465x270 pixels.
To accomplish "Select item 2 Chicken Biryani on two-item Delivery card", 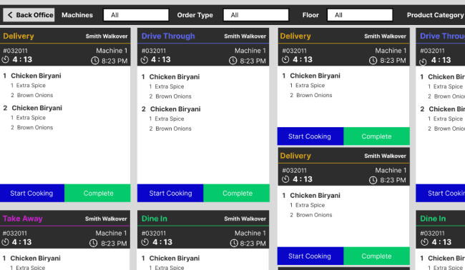I will pos(36,108).
